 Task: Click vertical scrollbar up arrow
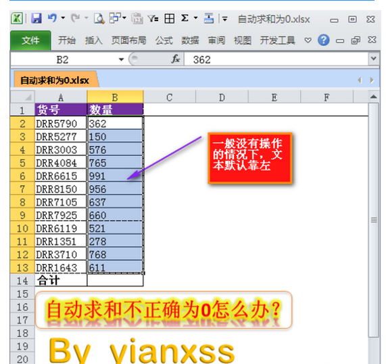coord(373,97)
